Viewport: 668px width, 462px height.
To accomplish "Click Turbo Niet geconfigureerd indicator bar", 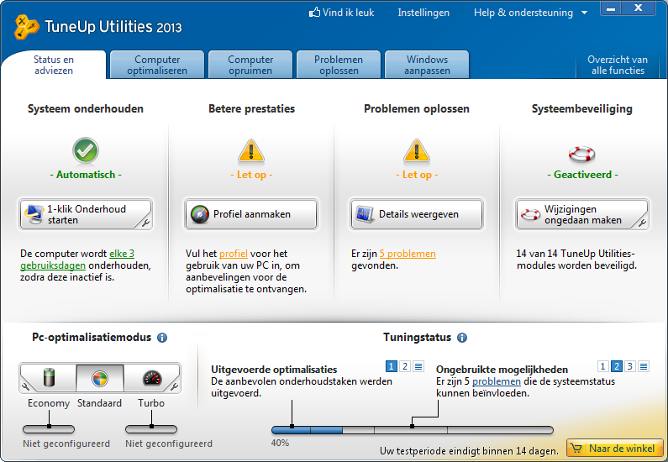I will click(x=151, y=429).
